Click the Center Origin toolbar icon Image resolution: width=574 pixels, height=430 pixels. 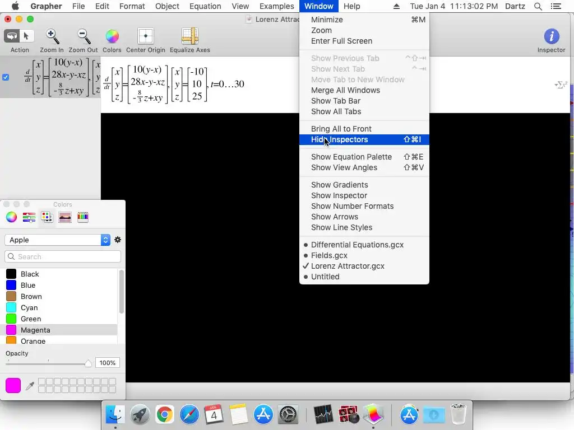pyautogui.click(x=146, y=36)
